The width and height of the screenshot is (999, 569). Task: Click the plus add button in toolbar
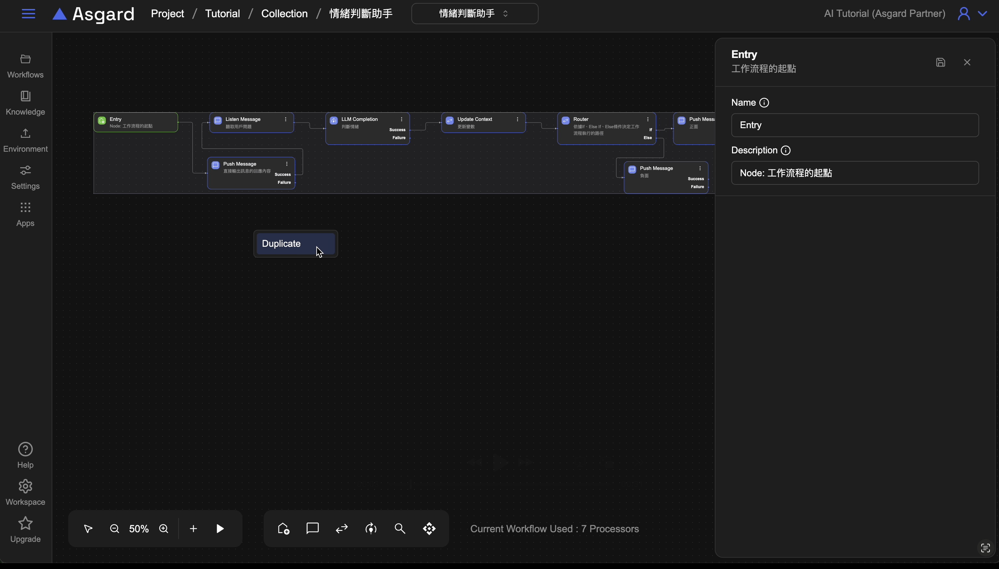click(193, 529)
